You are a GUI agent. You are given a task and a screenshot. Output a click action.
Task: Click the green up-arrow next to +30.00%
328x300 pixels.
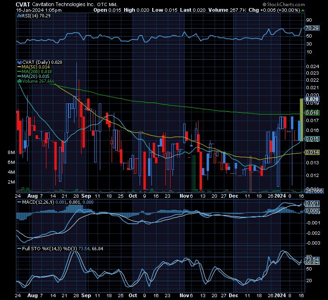303,10
